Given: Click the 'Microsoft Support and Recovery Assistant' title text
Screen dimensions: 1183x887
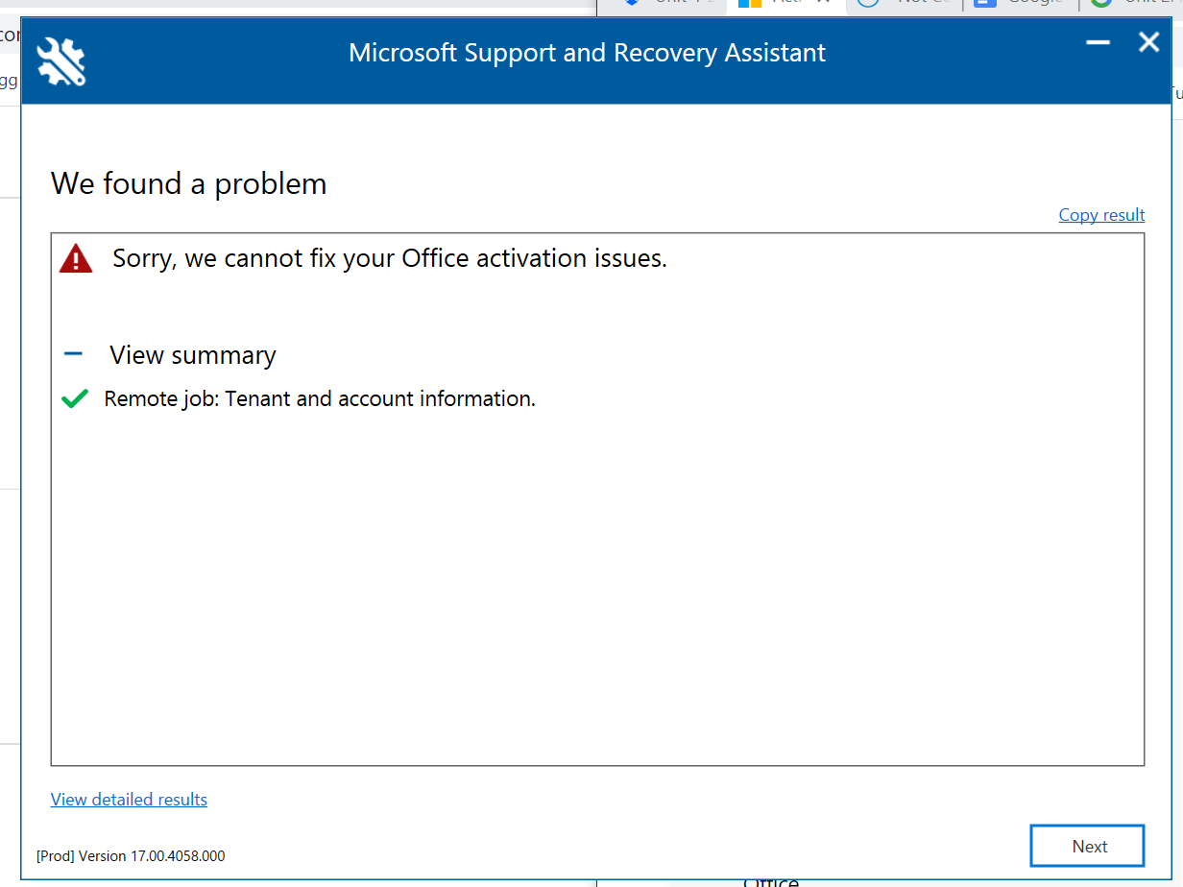Looking at the screenshot, I should point(587,53).
